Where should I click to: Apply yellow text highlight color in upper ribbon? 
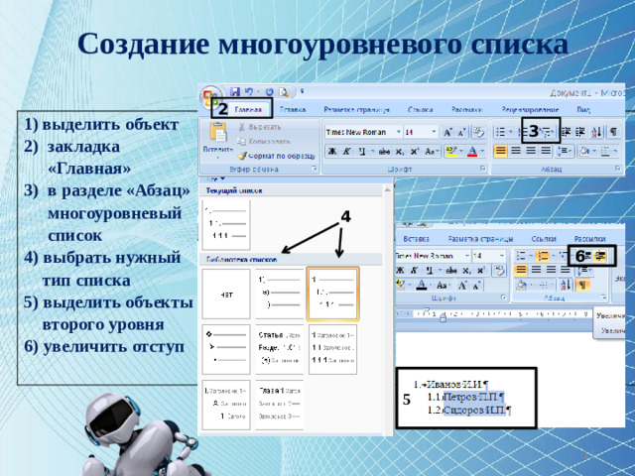(450, 152)
